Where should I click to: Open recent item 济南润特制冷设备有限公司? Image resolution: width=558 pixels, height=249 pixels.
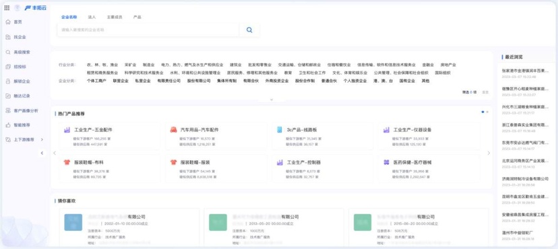tap(525, 178)
